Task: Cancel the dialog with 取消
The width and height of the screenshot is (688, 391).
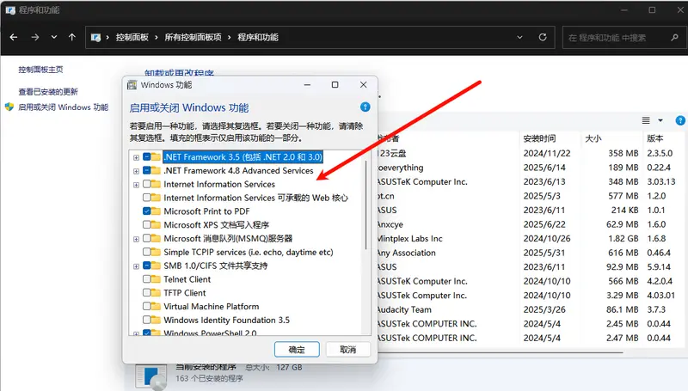Action: coord(348,350)
